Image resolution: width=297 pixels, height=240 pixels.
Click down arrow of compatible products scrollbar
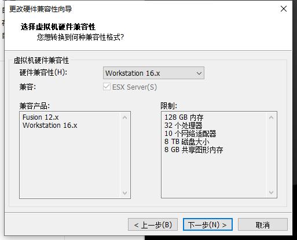point(125,193)
